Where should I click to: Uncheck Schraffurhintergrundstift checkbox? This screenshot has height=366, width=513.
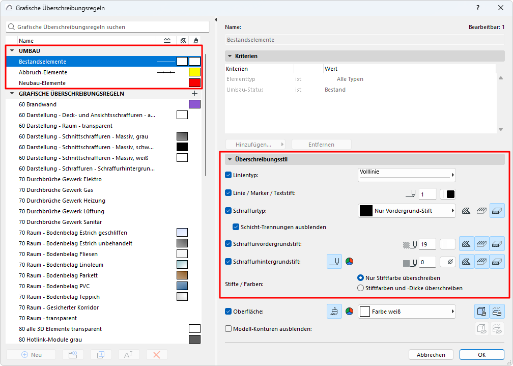tap(229, 262)
